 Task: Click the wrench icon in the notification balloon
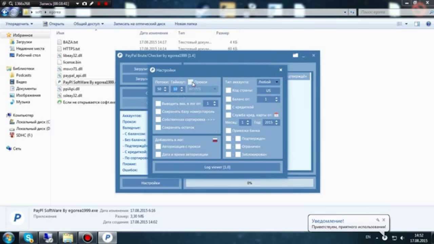click(x=378, y=220)
